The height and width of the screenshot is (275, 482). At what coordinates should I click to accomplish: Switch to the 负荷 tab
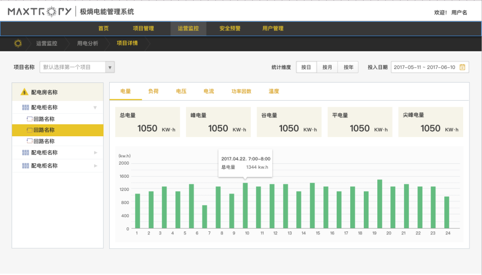click(154, 91)
